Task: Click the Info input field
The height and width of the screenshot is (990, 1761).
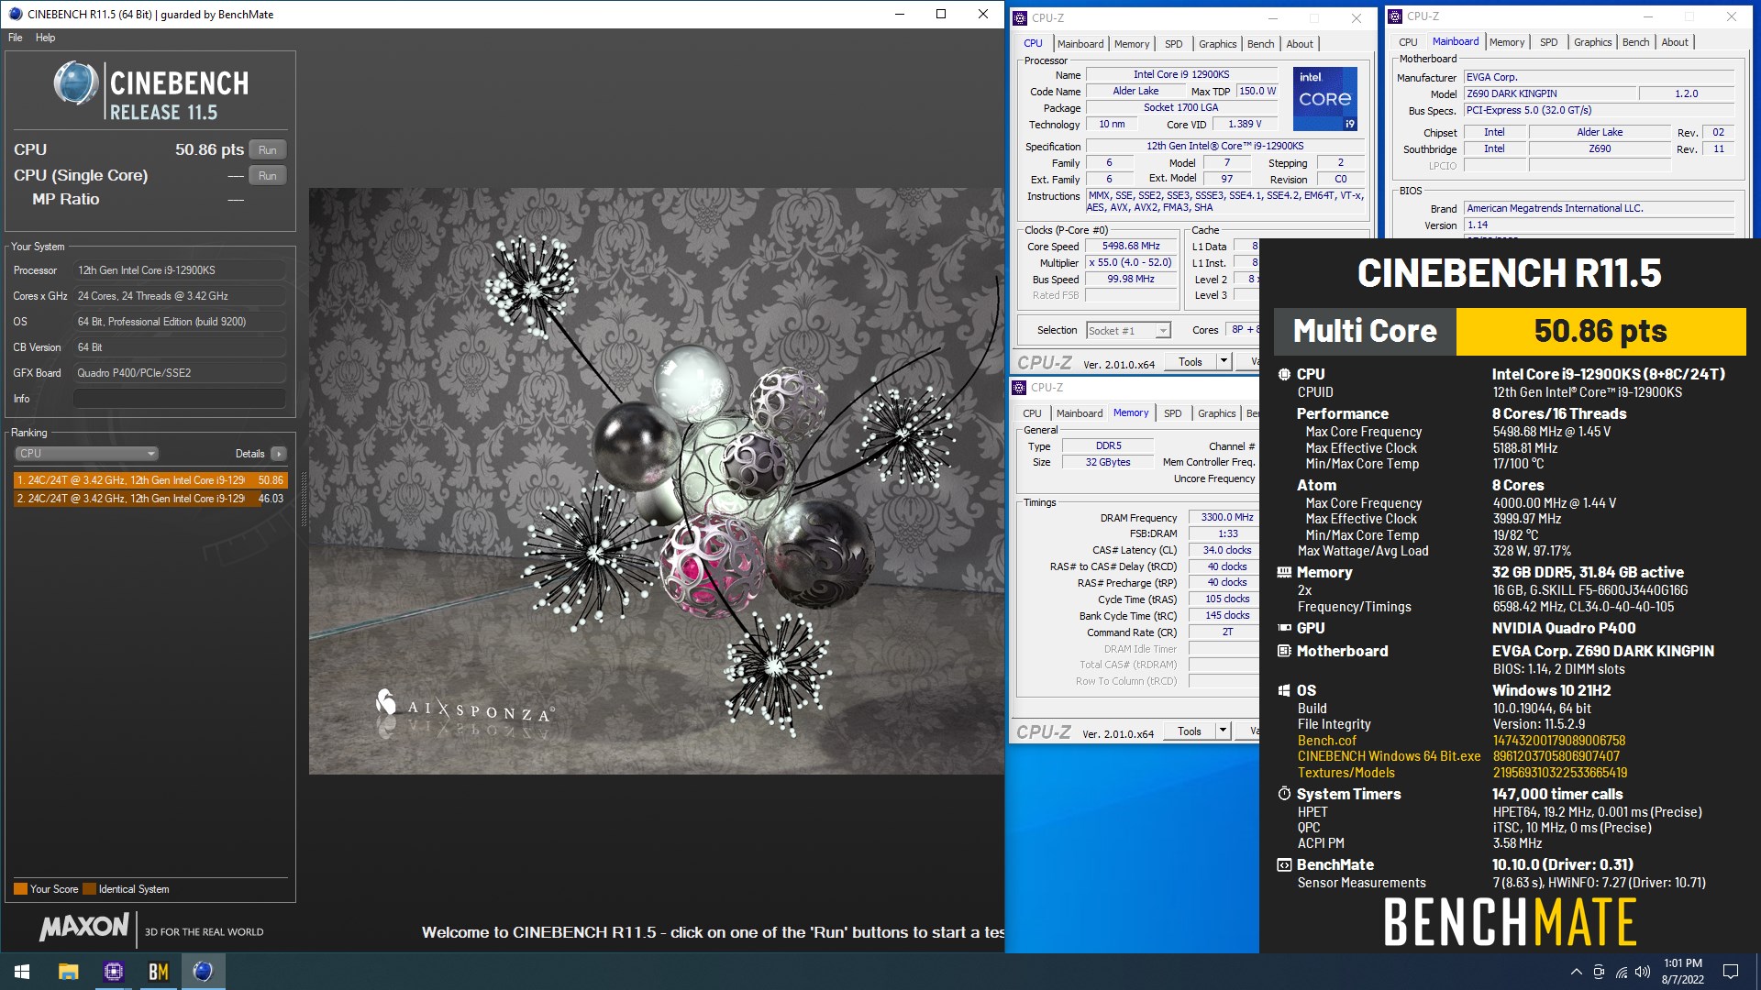Action: coord(179,399)
